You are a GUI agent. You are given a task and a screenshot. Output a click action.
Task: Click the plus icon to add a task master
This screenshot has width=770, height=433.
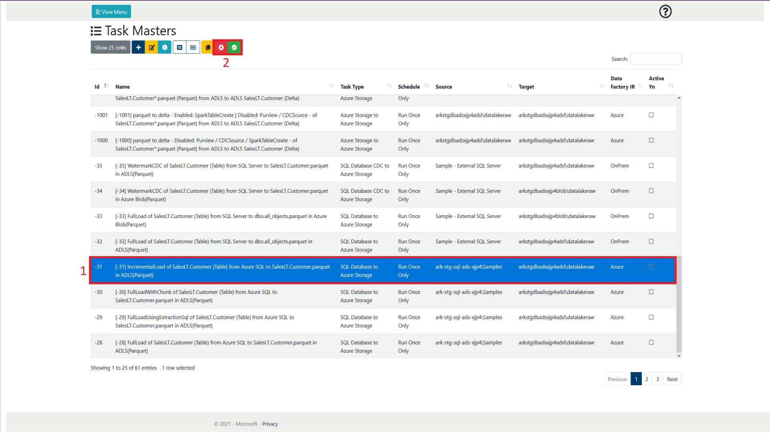click(138, 47)
